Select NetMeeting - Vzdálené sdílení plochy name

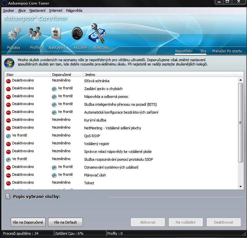[x=113, y=128]
